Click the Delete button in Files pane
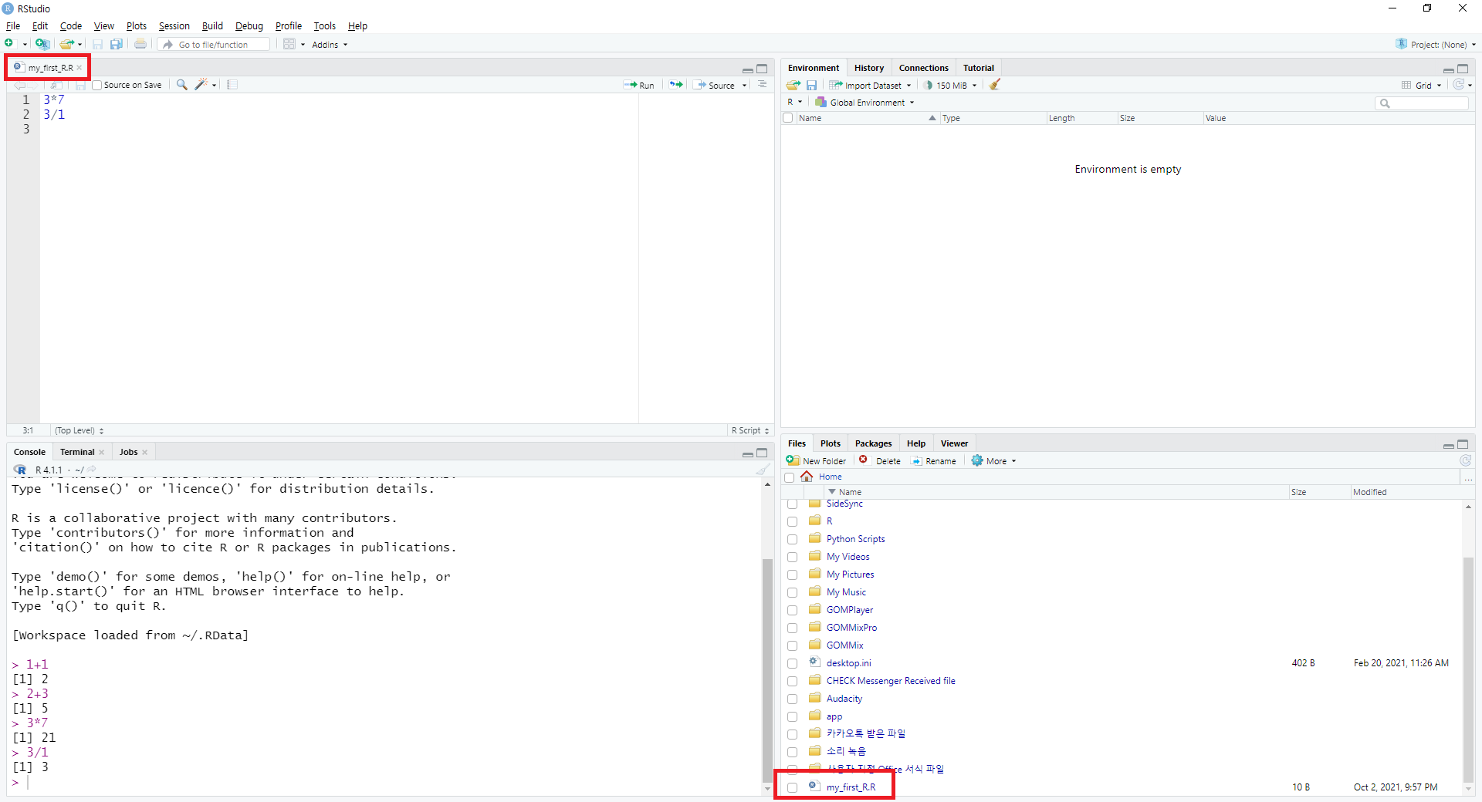1482x802 pixels. point(880,461)
